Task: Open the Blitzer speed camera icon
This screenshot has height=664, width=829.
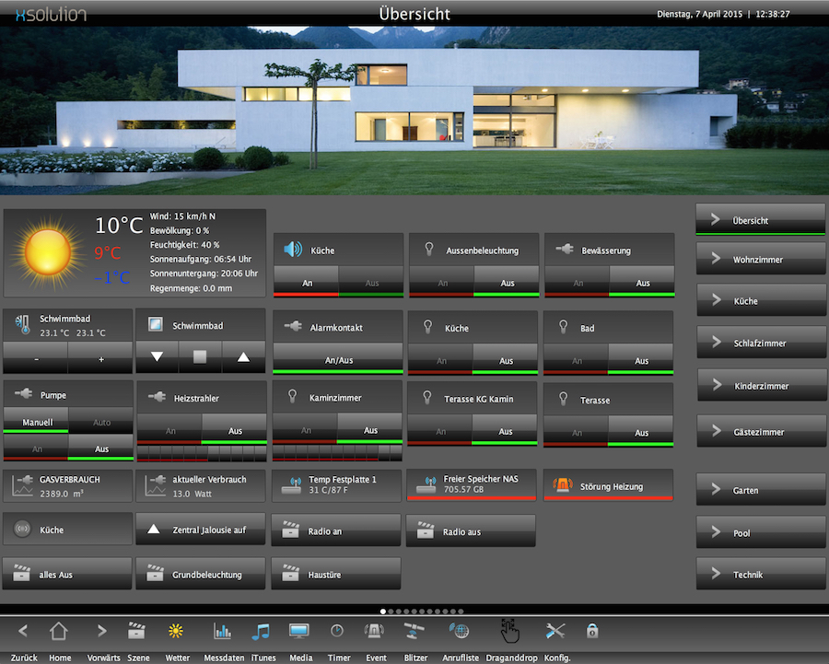Action: pyautogui.click(x=415, y=632)
